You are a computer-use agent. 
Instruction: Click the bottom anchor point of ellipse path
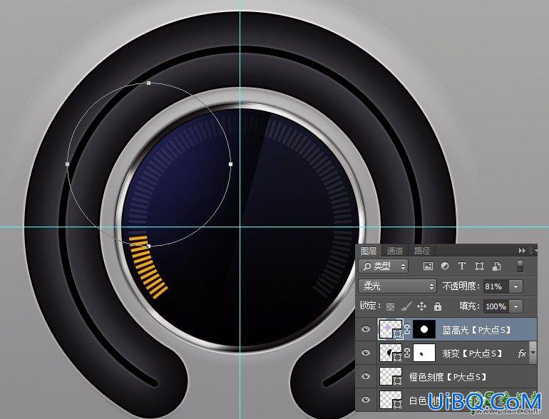[149, 246]
